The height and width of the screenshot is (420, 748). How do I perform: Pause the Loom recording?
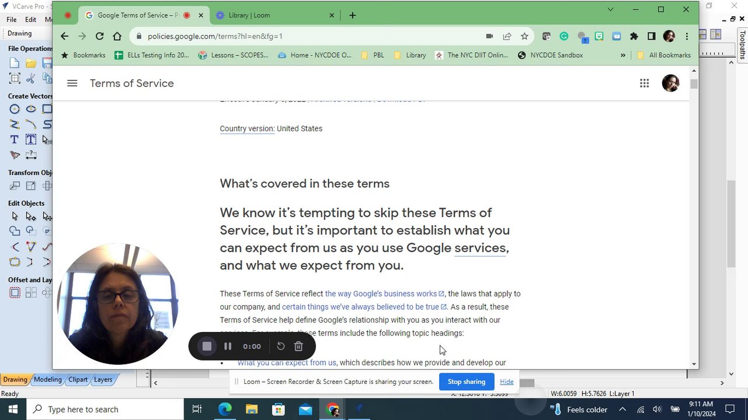pyautogui.click(x=228, y=346)
